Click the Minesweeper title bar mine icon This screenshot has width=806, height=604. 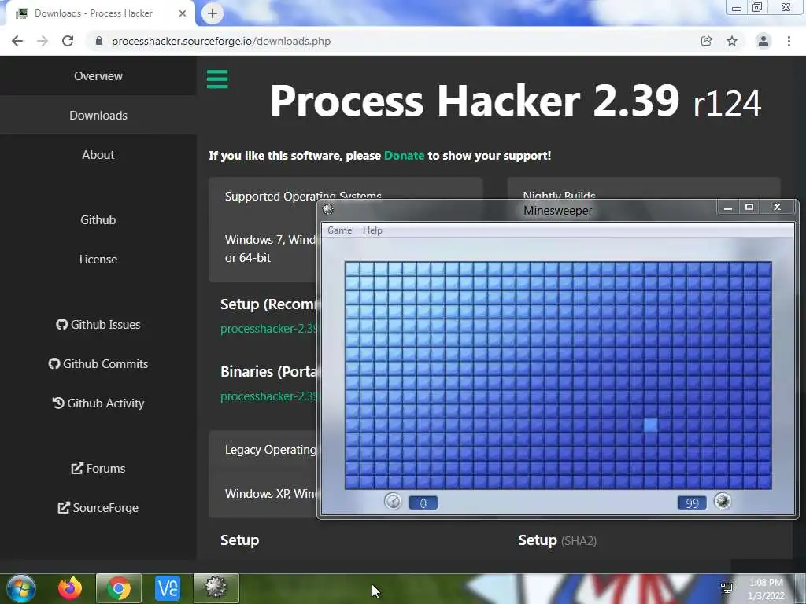pos(328,209)
